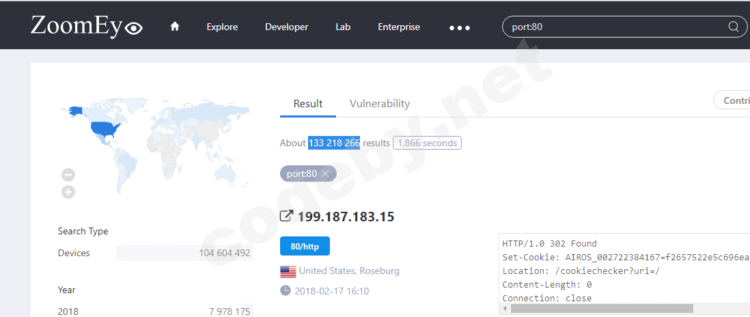Open the Developer menu
The width and height of the screenshot is (750, 317).
point(286,27)
